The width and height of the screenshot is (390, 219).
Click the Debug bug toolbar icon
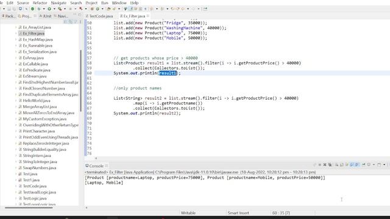[39, 9]
